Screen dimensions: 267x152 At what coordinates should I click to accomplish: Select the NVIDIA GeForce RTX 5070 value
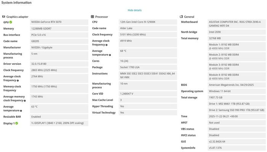[x=59, y=22]
